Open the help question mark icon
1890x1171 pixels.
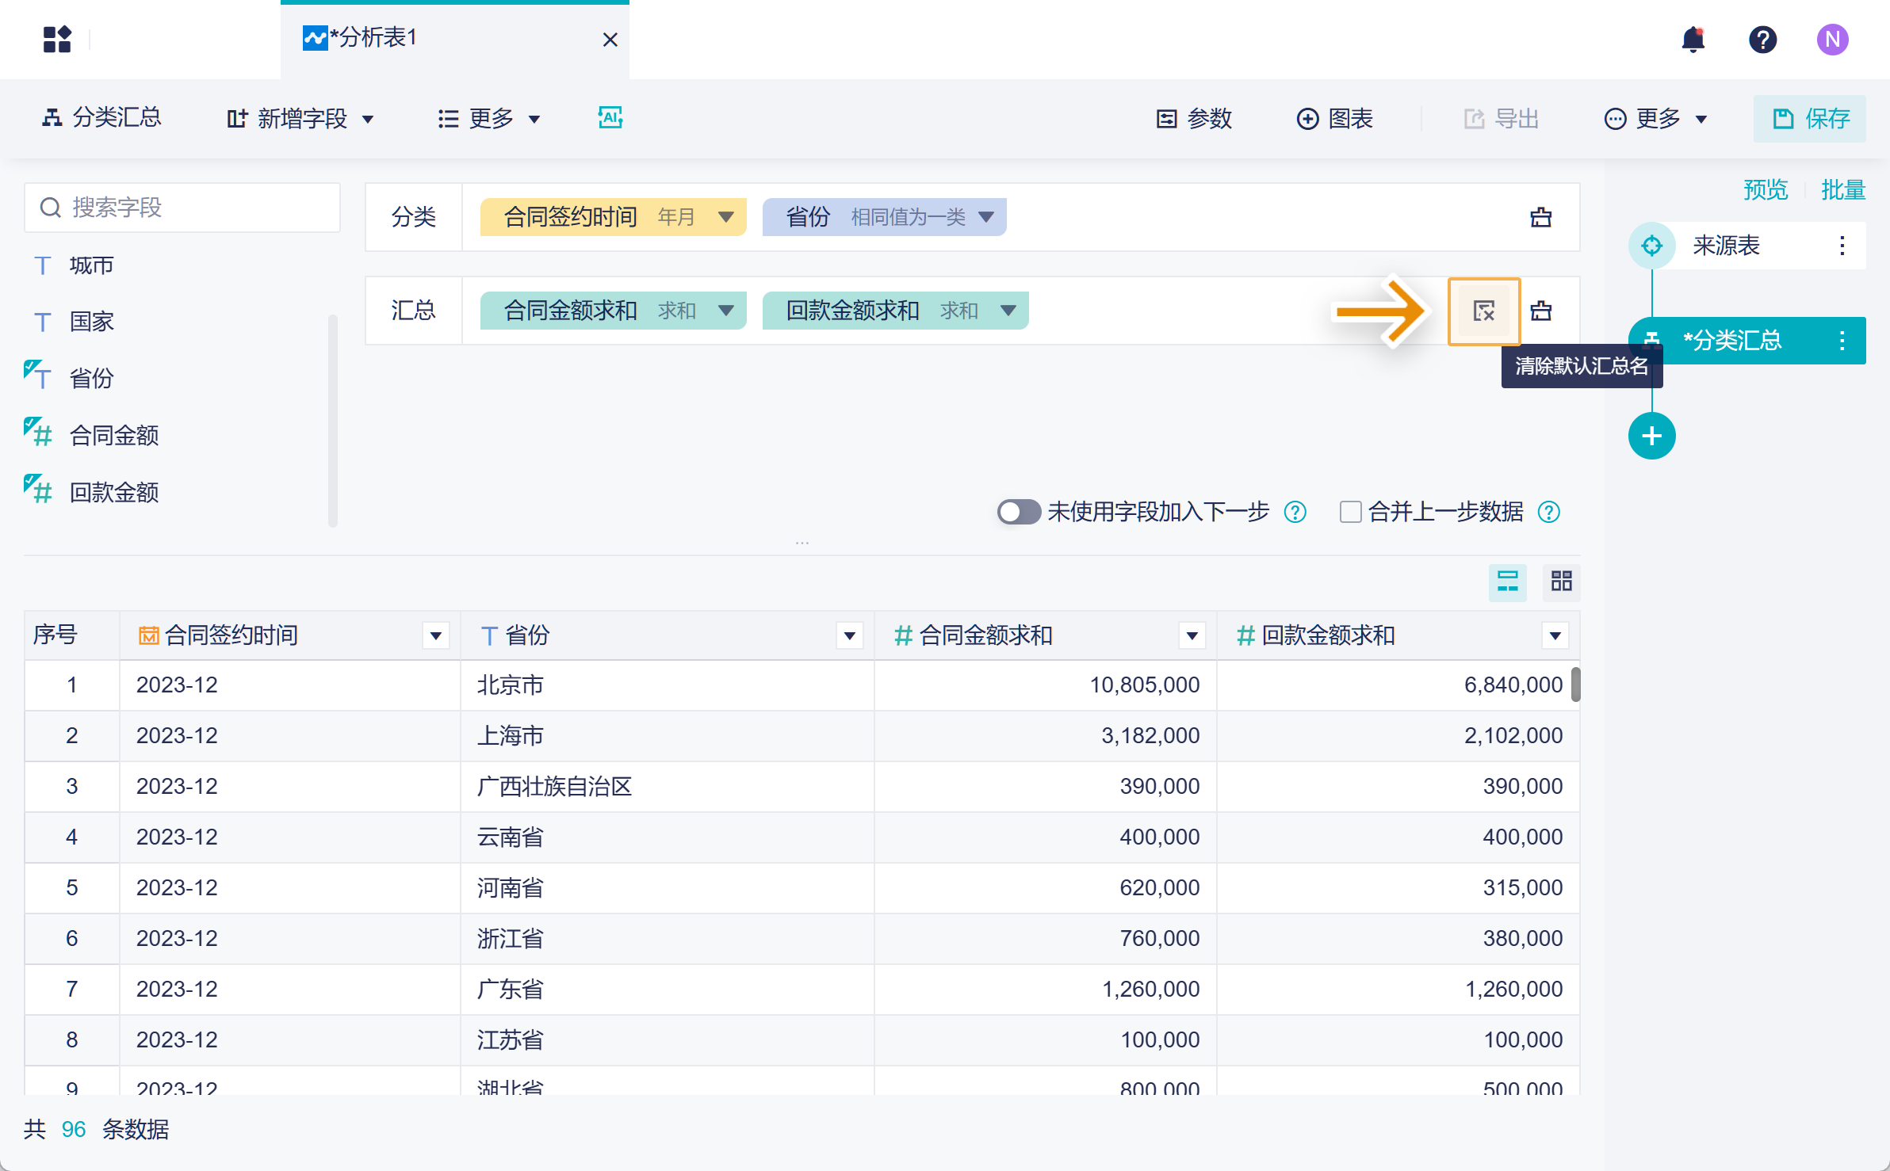1762,39
